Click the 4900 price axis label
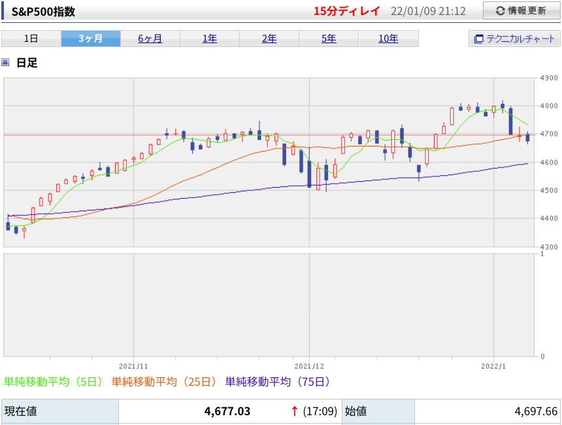Viewport: 562px width, 425px height. coord(549,78)
